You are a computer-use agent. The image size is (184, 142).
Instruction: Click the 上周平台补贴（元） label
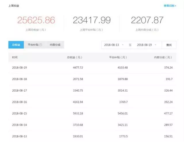pyautogui.click(x=91, y=30)
